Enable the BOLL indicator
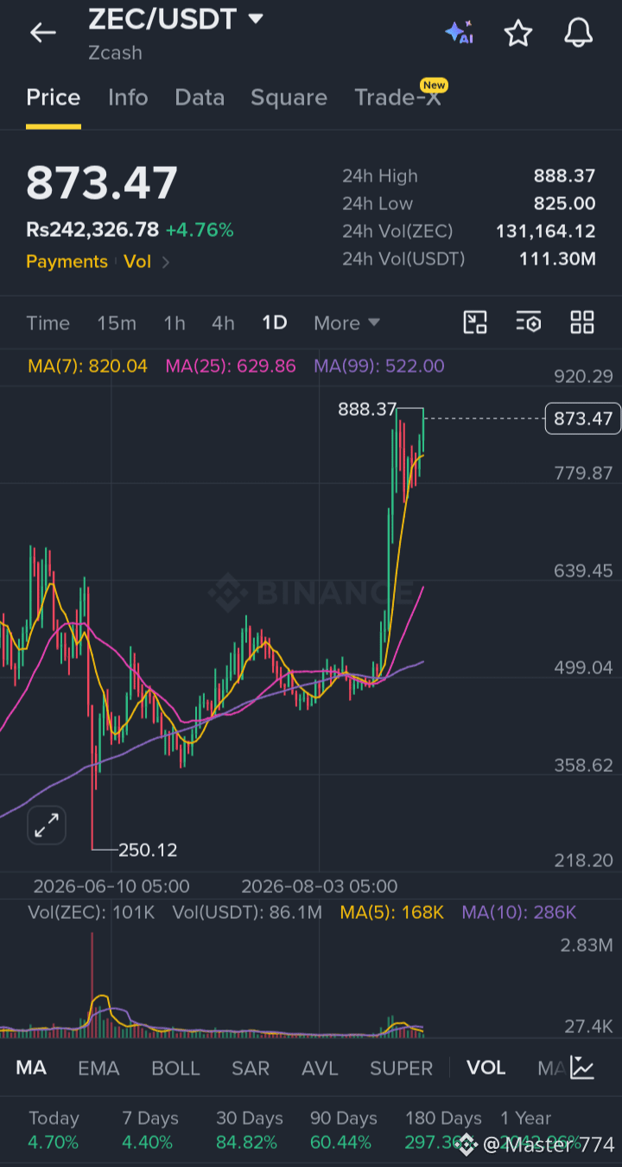Screen dimensions: 622x1167 click(175, 1068)
